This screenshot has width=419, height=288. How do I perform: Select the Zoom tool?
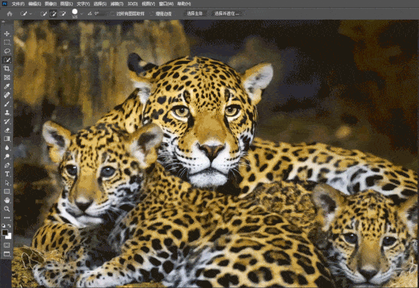(7, 209)
